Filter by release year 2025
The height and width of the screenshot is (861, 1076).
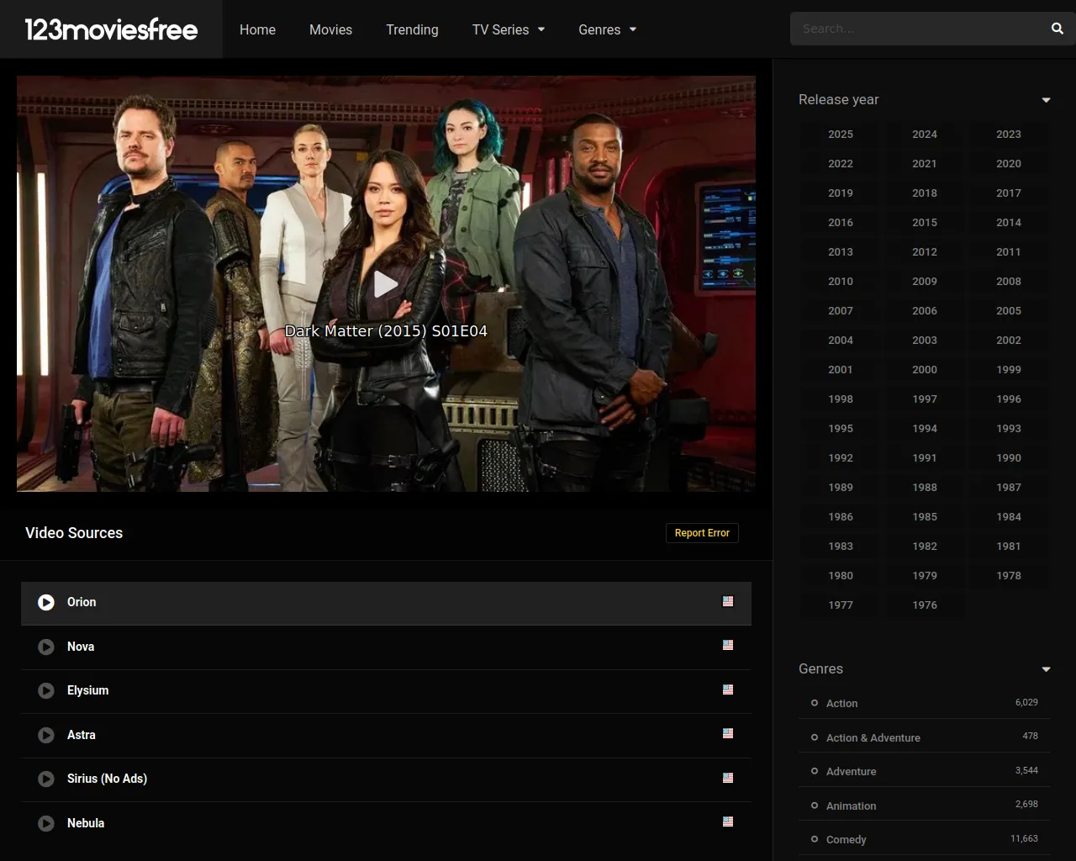tap(841, 135)
